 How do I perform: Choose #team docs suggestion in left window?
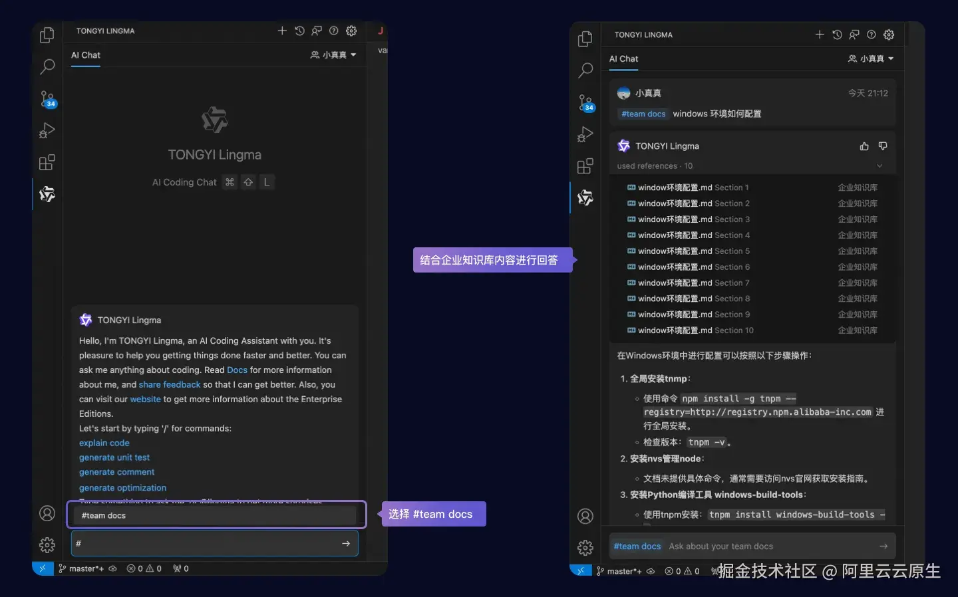coord(216,515)
